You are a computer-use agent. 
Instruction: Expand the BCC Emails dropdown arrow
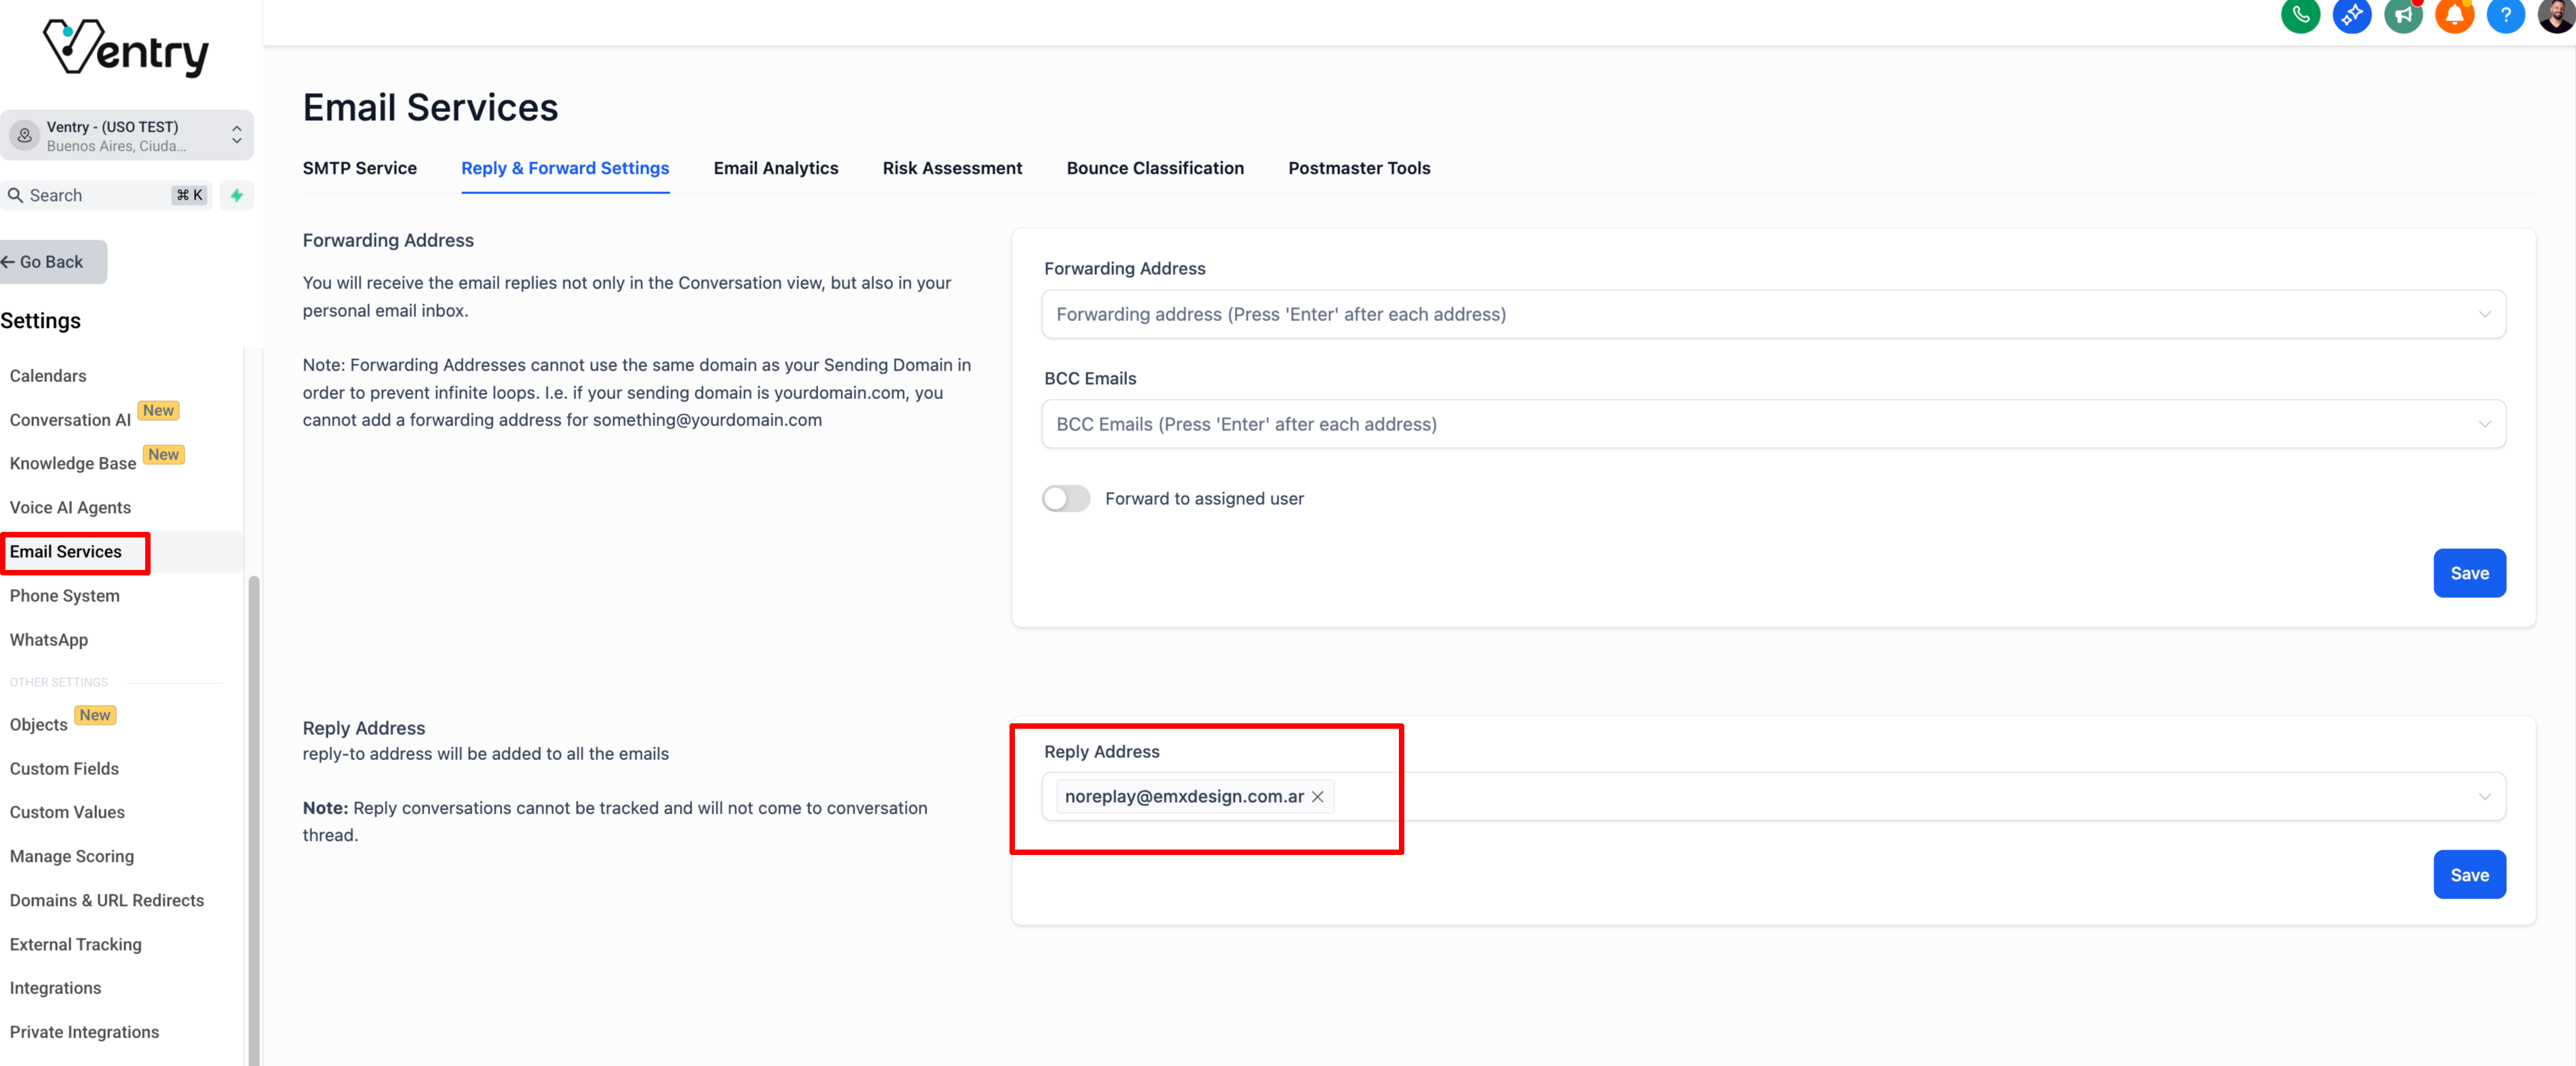pyautogui.click(x=2484, y=424)
